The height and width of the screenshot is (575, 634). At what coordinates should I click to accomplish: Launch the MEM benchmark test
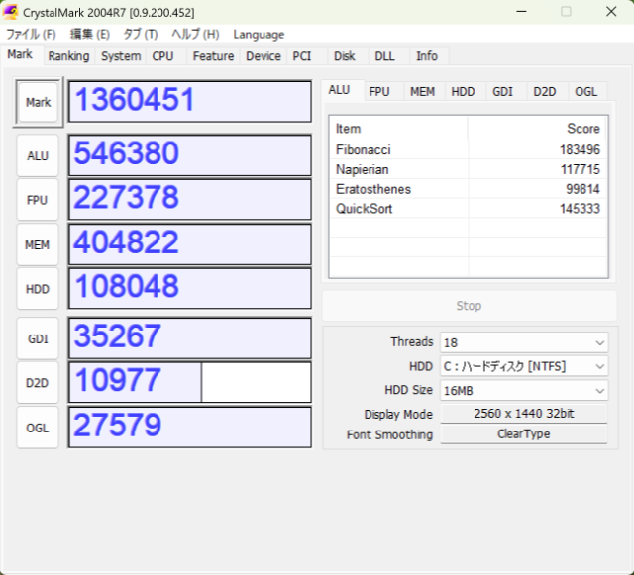(x=38, y=244)
